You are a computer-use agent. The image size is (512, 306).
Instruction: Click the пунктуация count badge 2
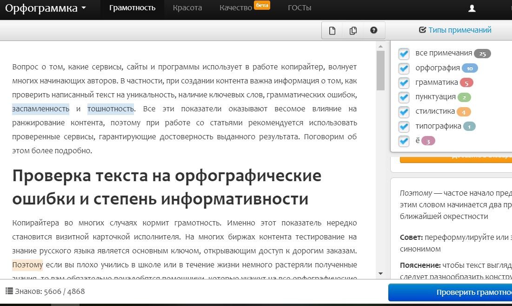point(464,97)
